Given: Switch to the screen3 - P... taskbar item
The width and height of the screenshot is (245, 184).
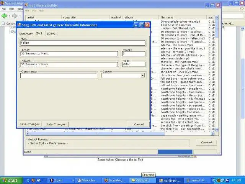Looking at the screenshot, I should pos(197,181).
